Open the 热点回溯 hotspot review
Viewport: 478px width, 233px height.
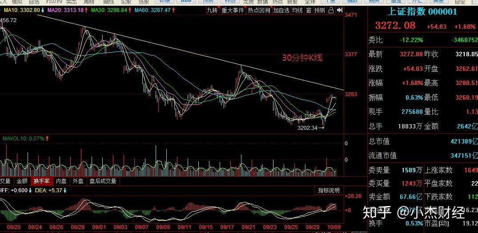tap(259, 10)
